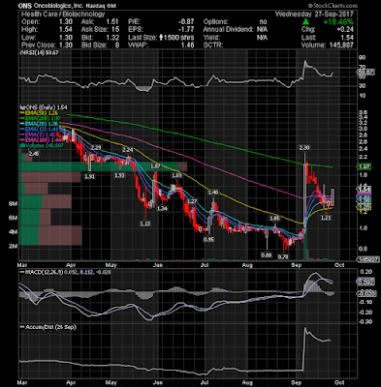Click the 0.78 low price label

283,256
